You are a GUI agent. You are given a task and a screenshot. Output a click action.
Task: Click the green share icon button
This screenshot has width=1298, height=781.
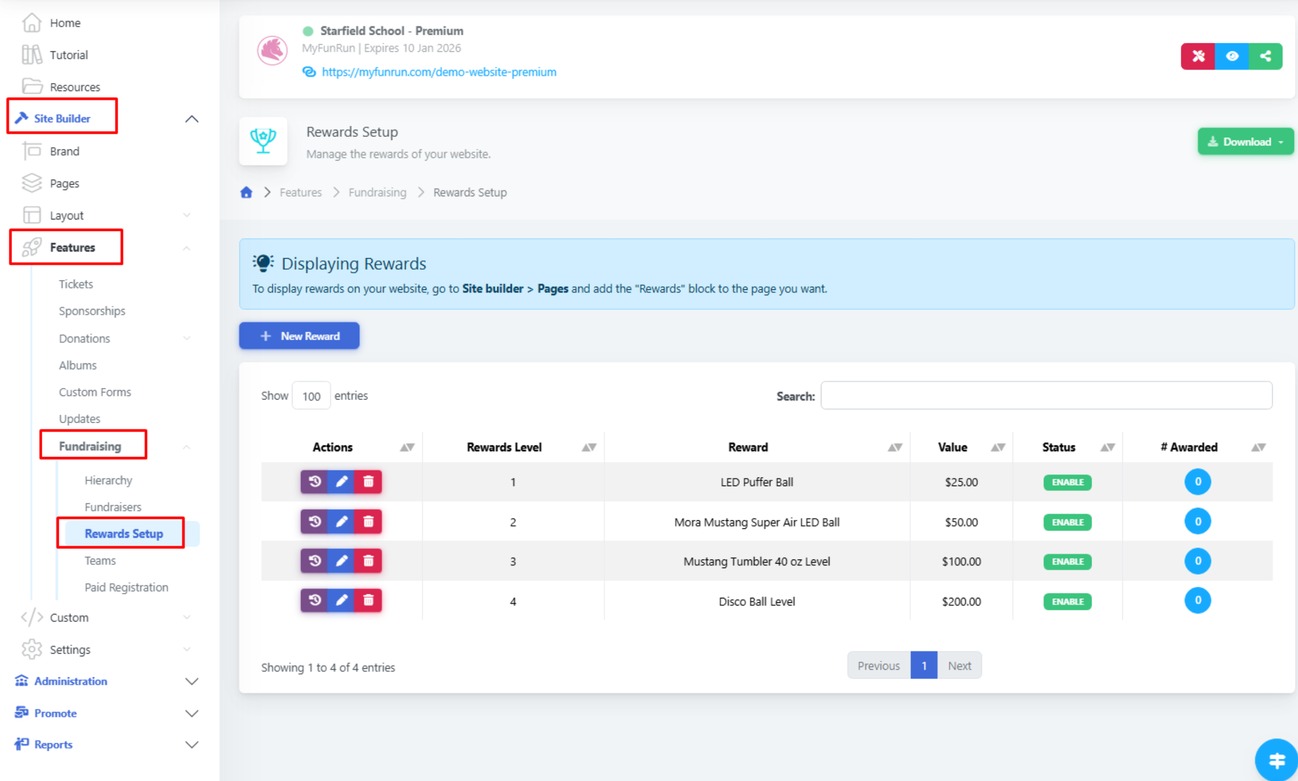(1265, 56)
